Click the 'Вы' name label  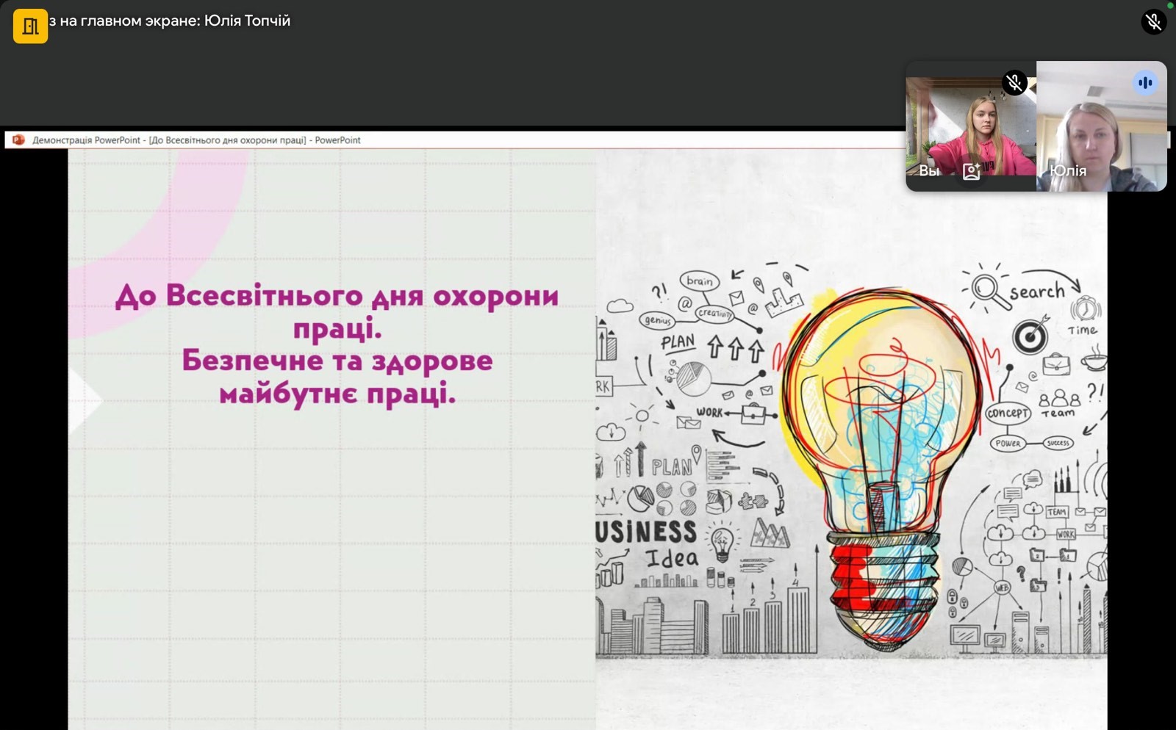[x=929, y=171]
